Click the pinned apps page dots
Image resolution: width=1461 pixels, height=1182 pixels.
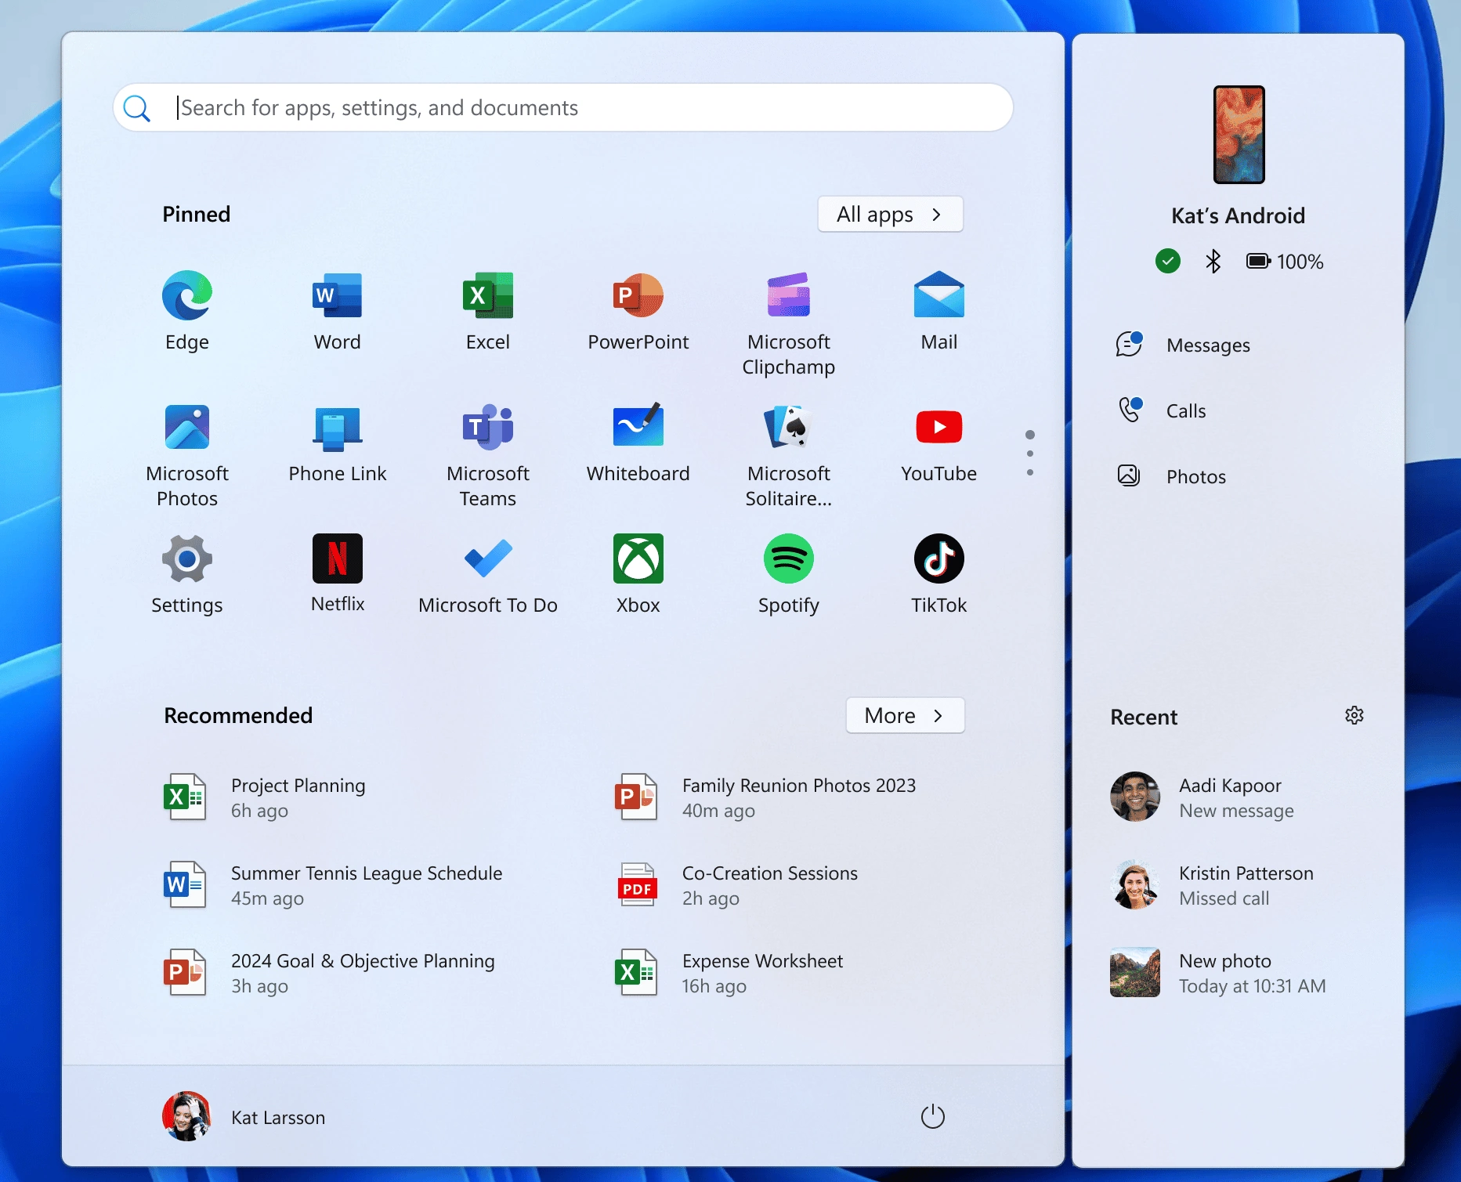point(1030,454)
